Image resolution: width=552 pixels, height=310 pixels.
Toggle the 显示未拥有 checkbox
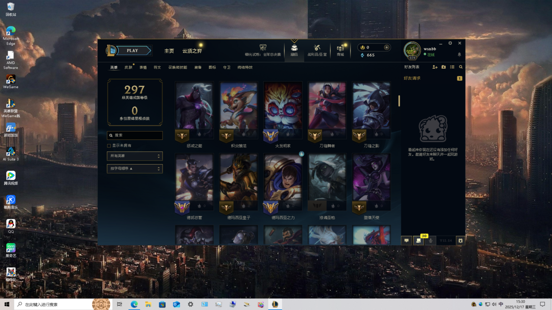[109, 146]
